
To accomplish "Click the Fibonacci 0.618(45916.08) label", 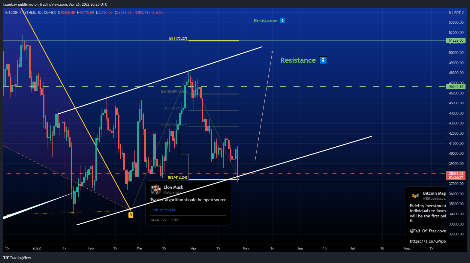I will [x=174, y=92].
